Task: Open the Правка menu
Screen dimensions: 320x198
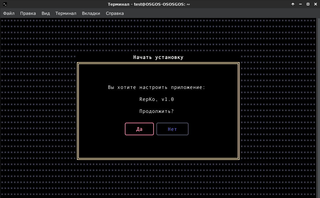Action: pyautogui.click(x=28, y=13)
